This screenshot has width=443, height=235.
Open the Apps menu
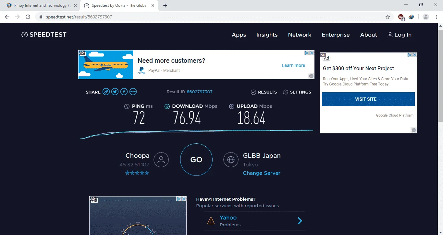[x=239, y=35]
